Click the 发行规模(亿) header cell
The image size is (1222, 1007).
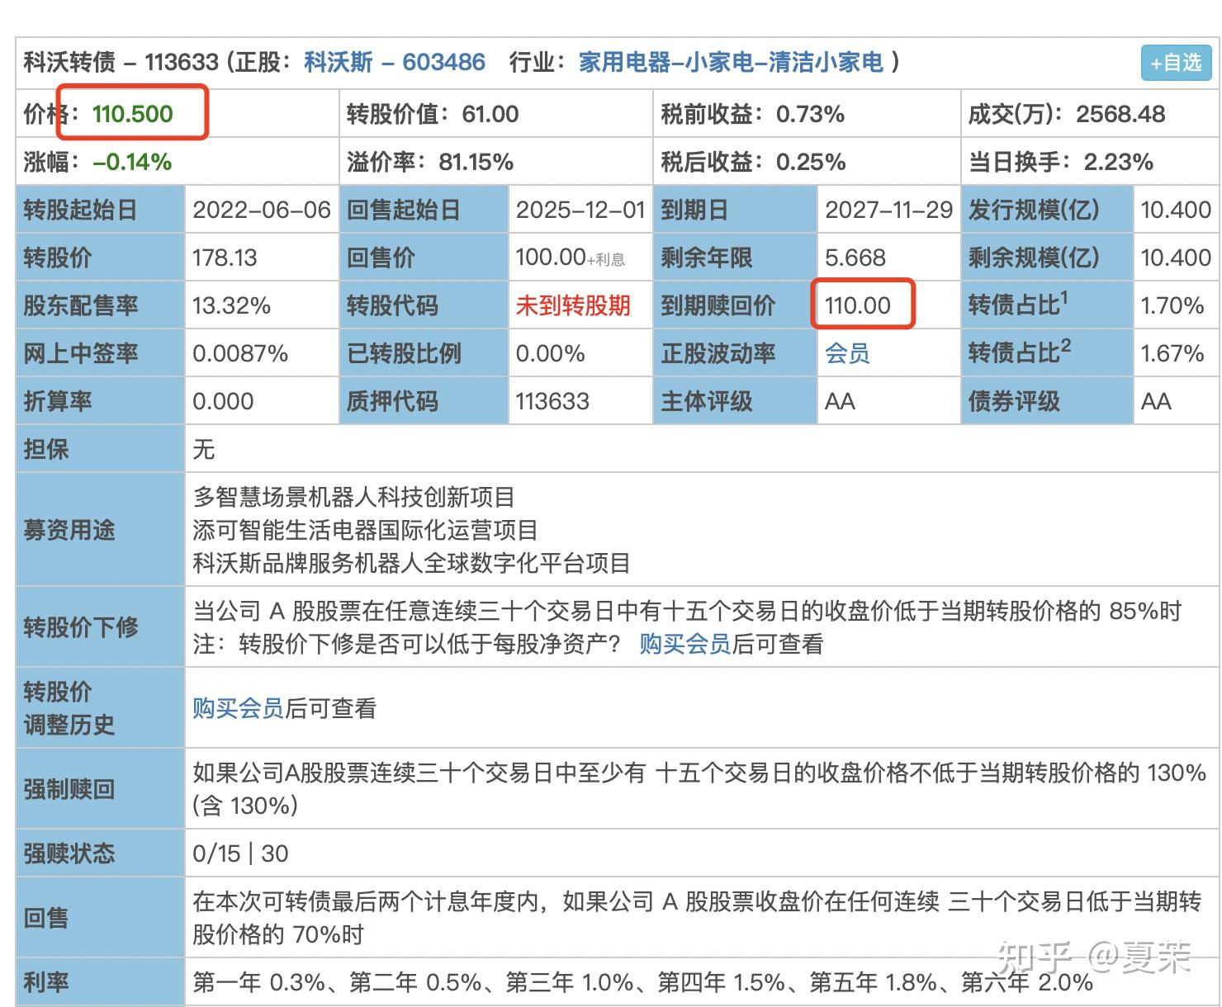point(1048,210)
